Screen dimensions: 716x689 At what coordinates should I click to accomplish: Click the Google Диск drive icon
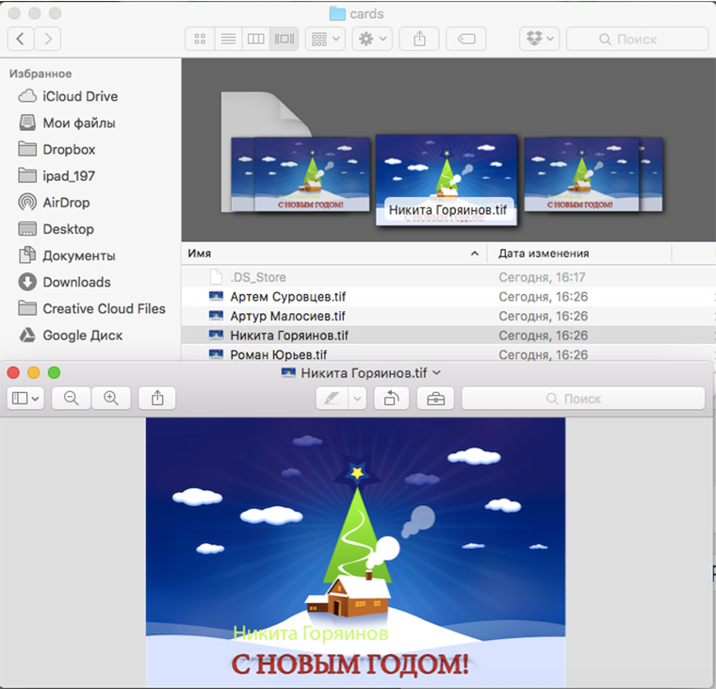tap(27, 335)
